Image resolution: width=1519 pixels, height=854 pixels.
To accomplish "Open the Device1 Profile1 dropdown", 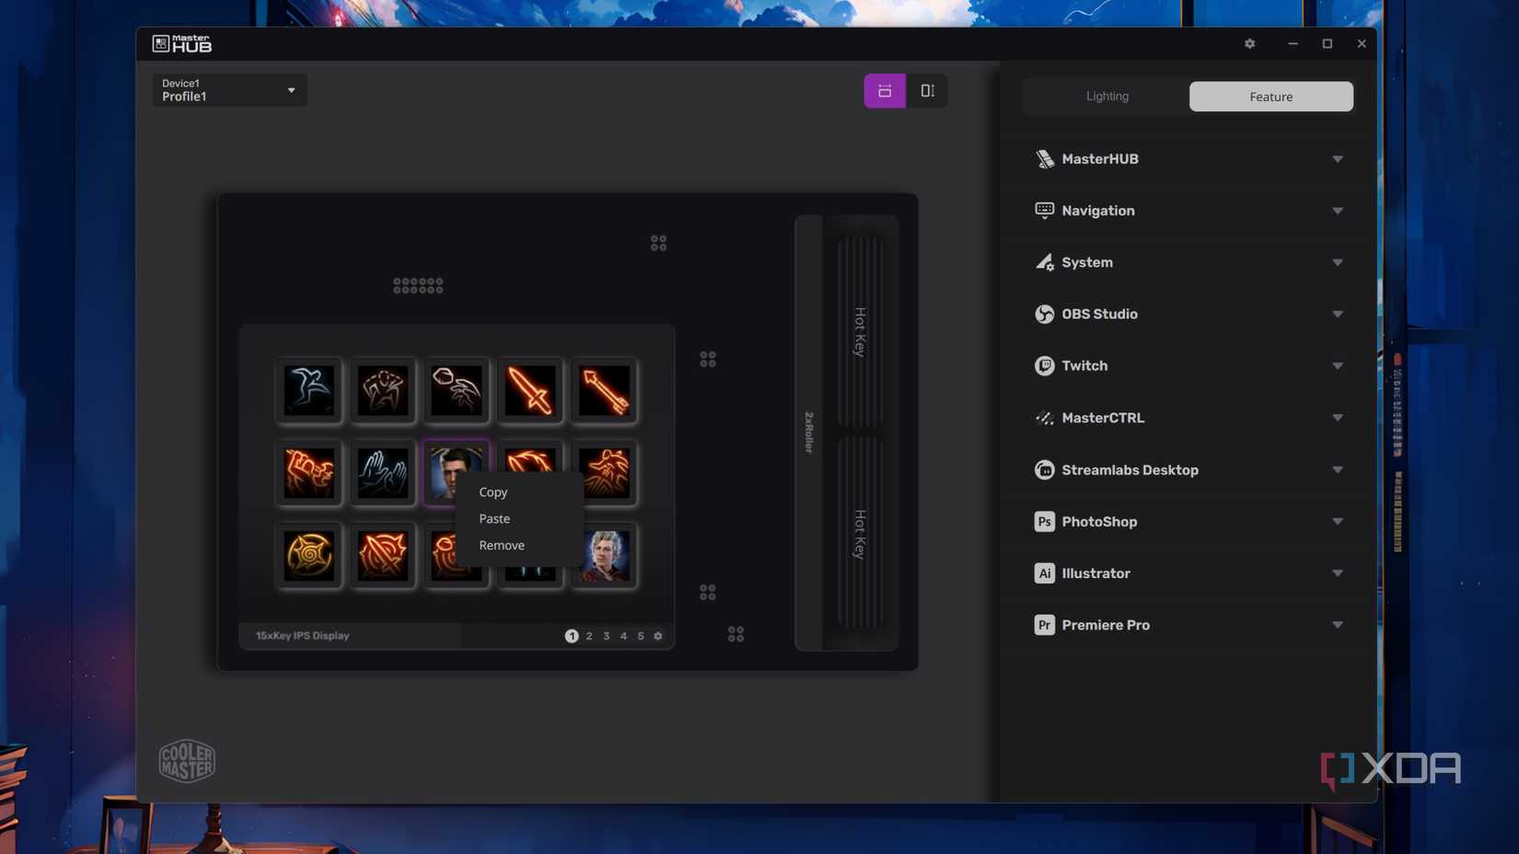I will 229,89.
